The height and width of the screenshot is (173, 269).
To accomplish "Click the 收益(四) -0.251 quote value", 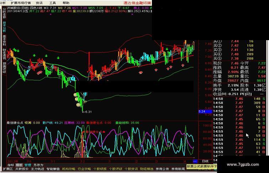I will click(233, 94).
